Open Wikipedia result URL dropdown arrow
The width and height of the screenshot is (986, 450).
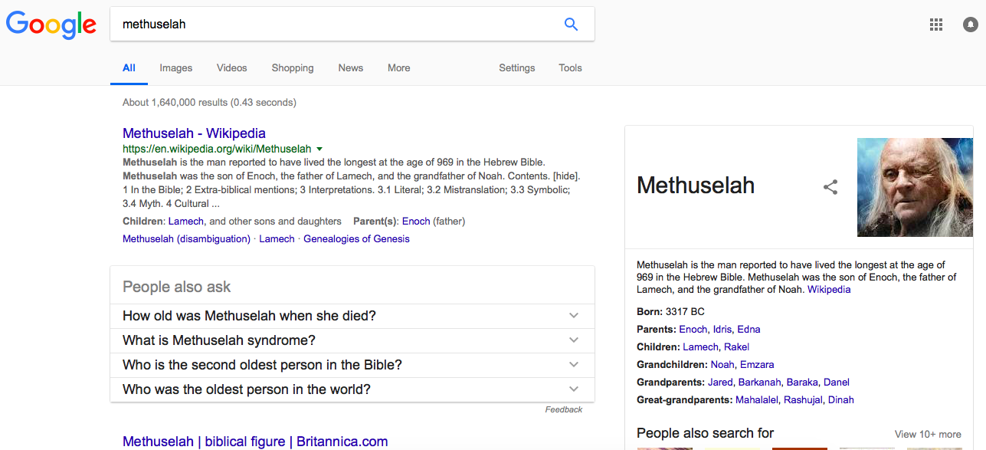[319, 149]
